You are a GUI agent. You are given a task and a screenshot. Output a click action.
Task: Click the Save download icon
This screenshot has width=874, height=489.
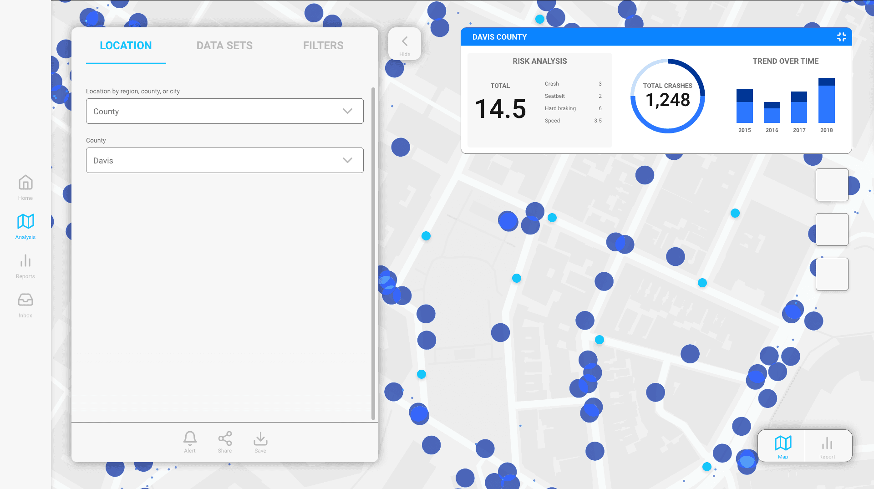pyautogui.click(x=260, y=438)
